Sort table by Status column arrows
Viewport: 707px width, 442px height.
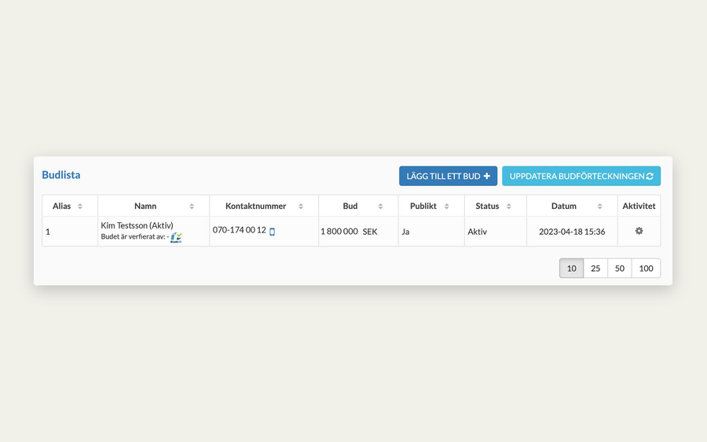508,206
